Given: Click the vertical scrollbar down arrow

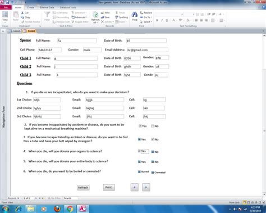Looking at the screenshot, I should pos(264,194).
